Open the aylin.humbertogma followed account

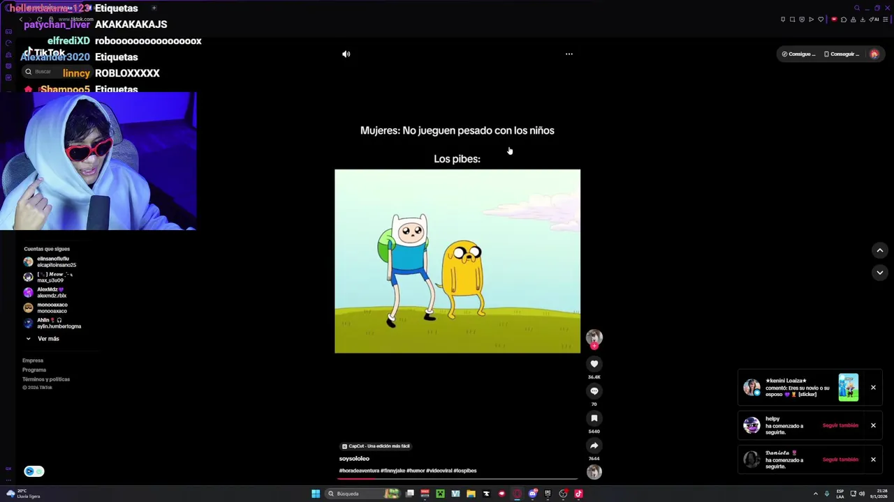pyautogui.click(x=52, y=323)
